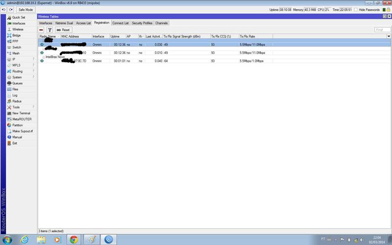The image size is (392, 245).
Task: Open Windows Media Player on taskbar
Action: click(x=57, y=240)
